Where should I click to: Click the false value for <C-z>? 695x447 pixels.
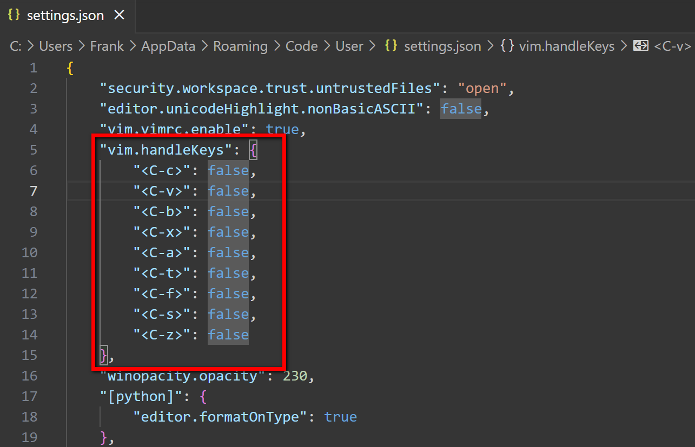228,335
